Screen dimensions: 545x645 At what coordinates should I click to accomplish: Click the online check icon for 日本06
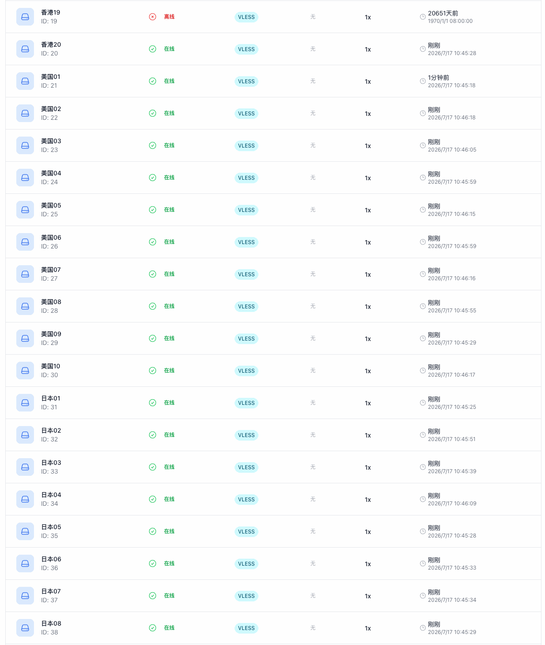(153, 563)
